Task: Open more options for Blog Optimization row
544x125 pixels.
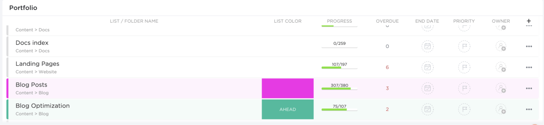Action: point(529,110)
